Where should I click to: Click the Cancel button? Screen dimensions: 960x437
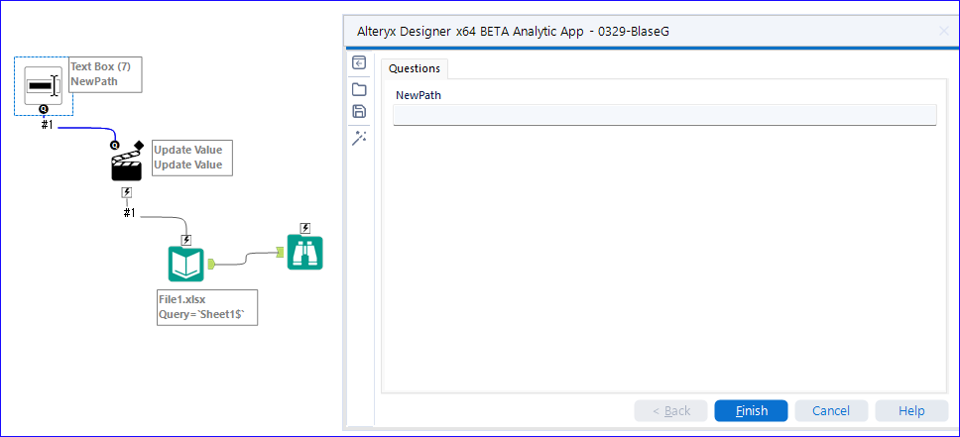coord(831,410)
